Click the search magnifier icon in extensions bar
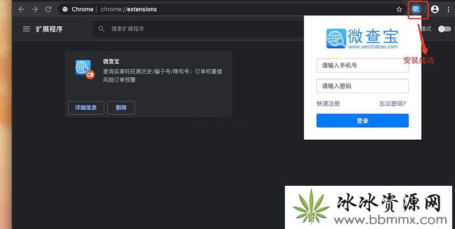 tap(101, 29)
